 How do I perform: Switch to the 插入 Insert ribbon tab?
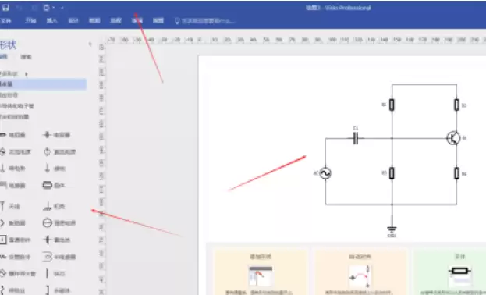tap(51, 21)
